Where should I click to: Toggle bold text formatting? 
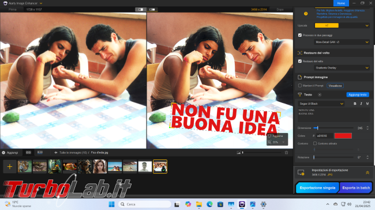pos(355,104)
